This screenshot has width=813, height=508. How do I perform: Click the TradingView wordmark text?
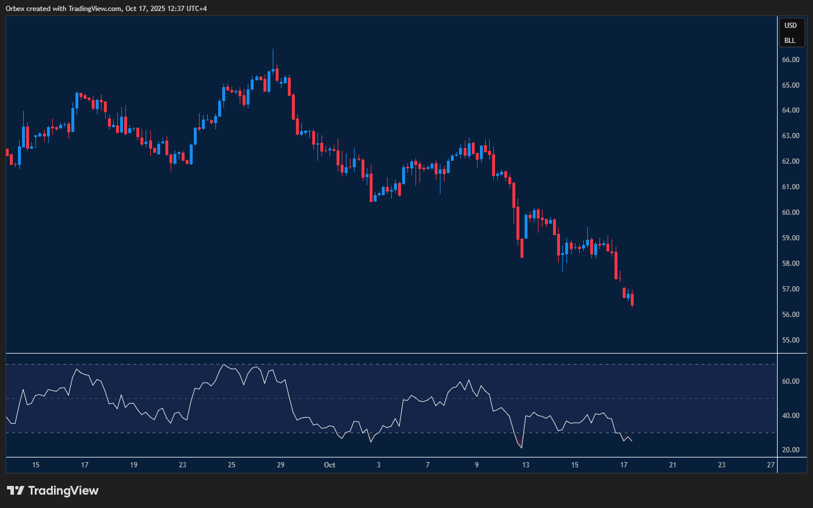pos(63,491)
